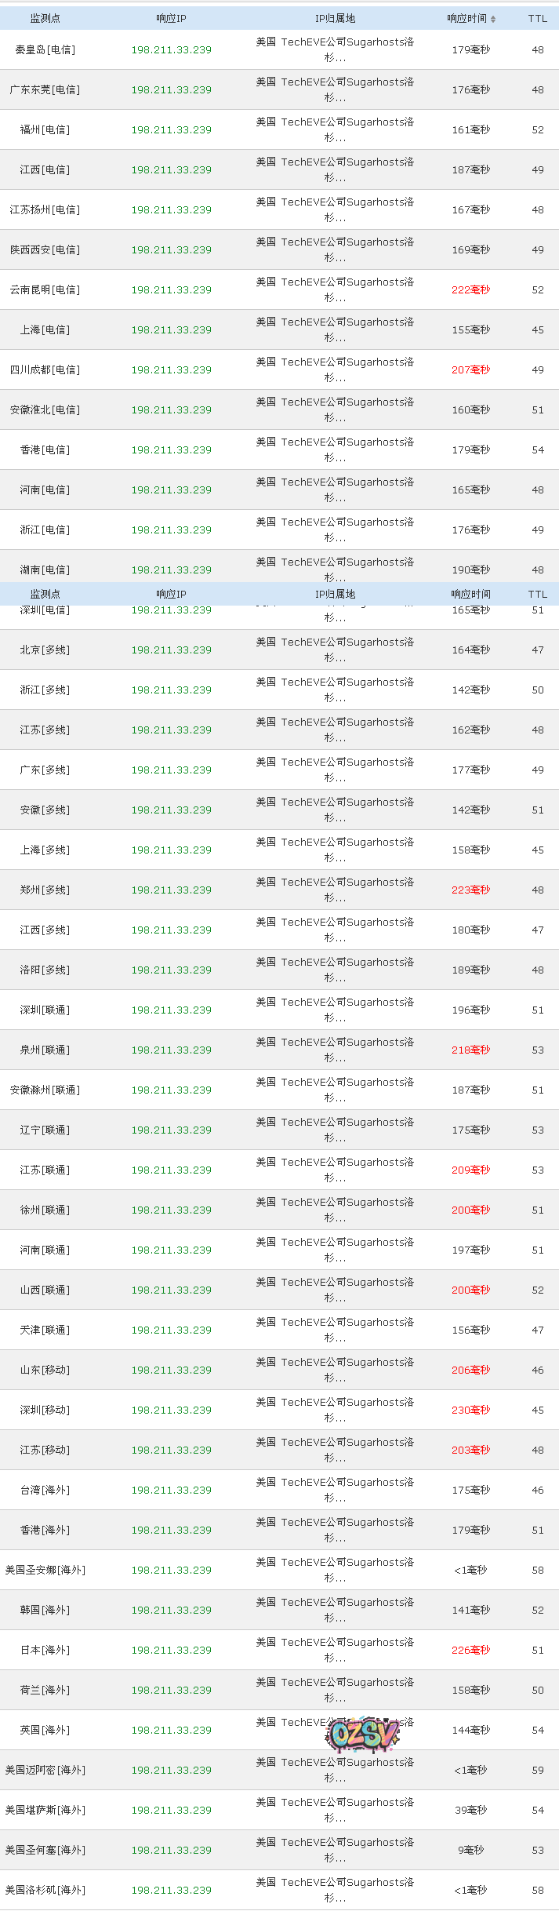Screen dimensions: 559x1911
Task: Open the IP link in 日本[海外] row
Action: tap(171, 1650)
